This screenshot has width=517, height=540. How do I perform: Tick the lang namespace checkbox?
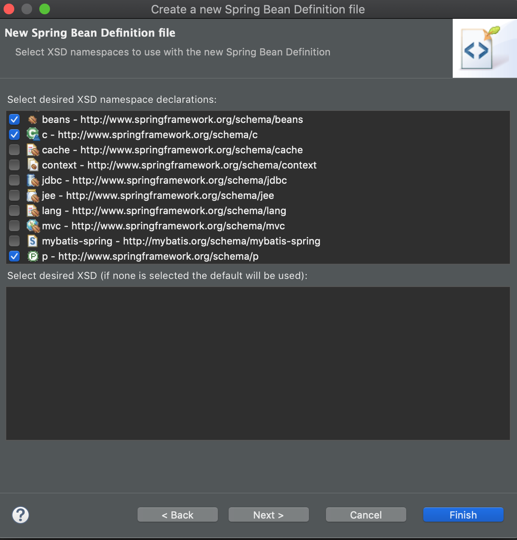pos(14,211)
